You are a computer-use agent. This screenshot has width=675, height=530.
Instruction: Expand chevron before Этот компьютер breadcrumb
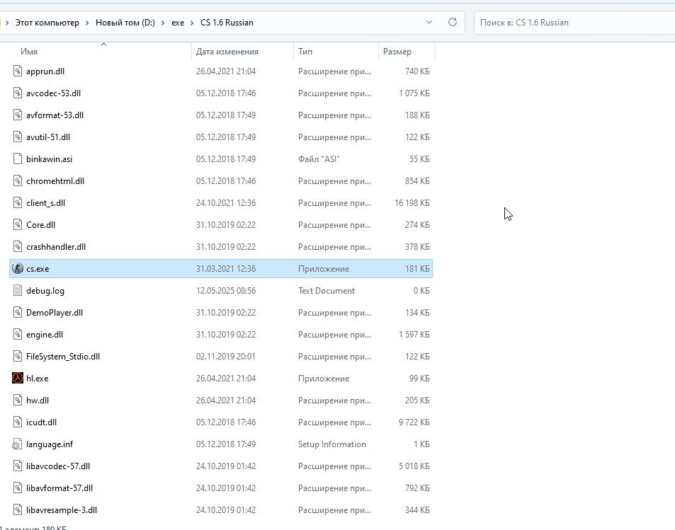coord(7,23)
